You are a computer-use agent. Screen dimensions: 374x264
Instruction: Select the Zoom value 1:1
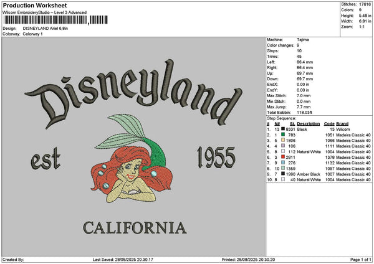(x=362, y=27)
